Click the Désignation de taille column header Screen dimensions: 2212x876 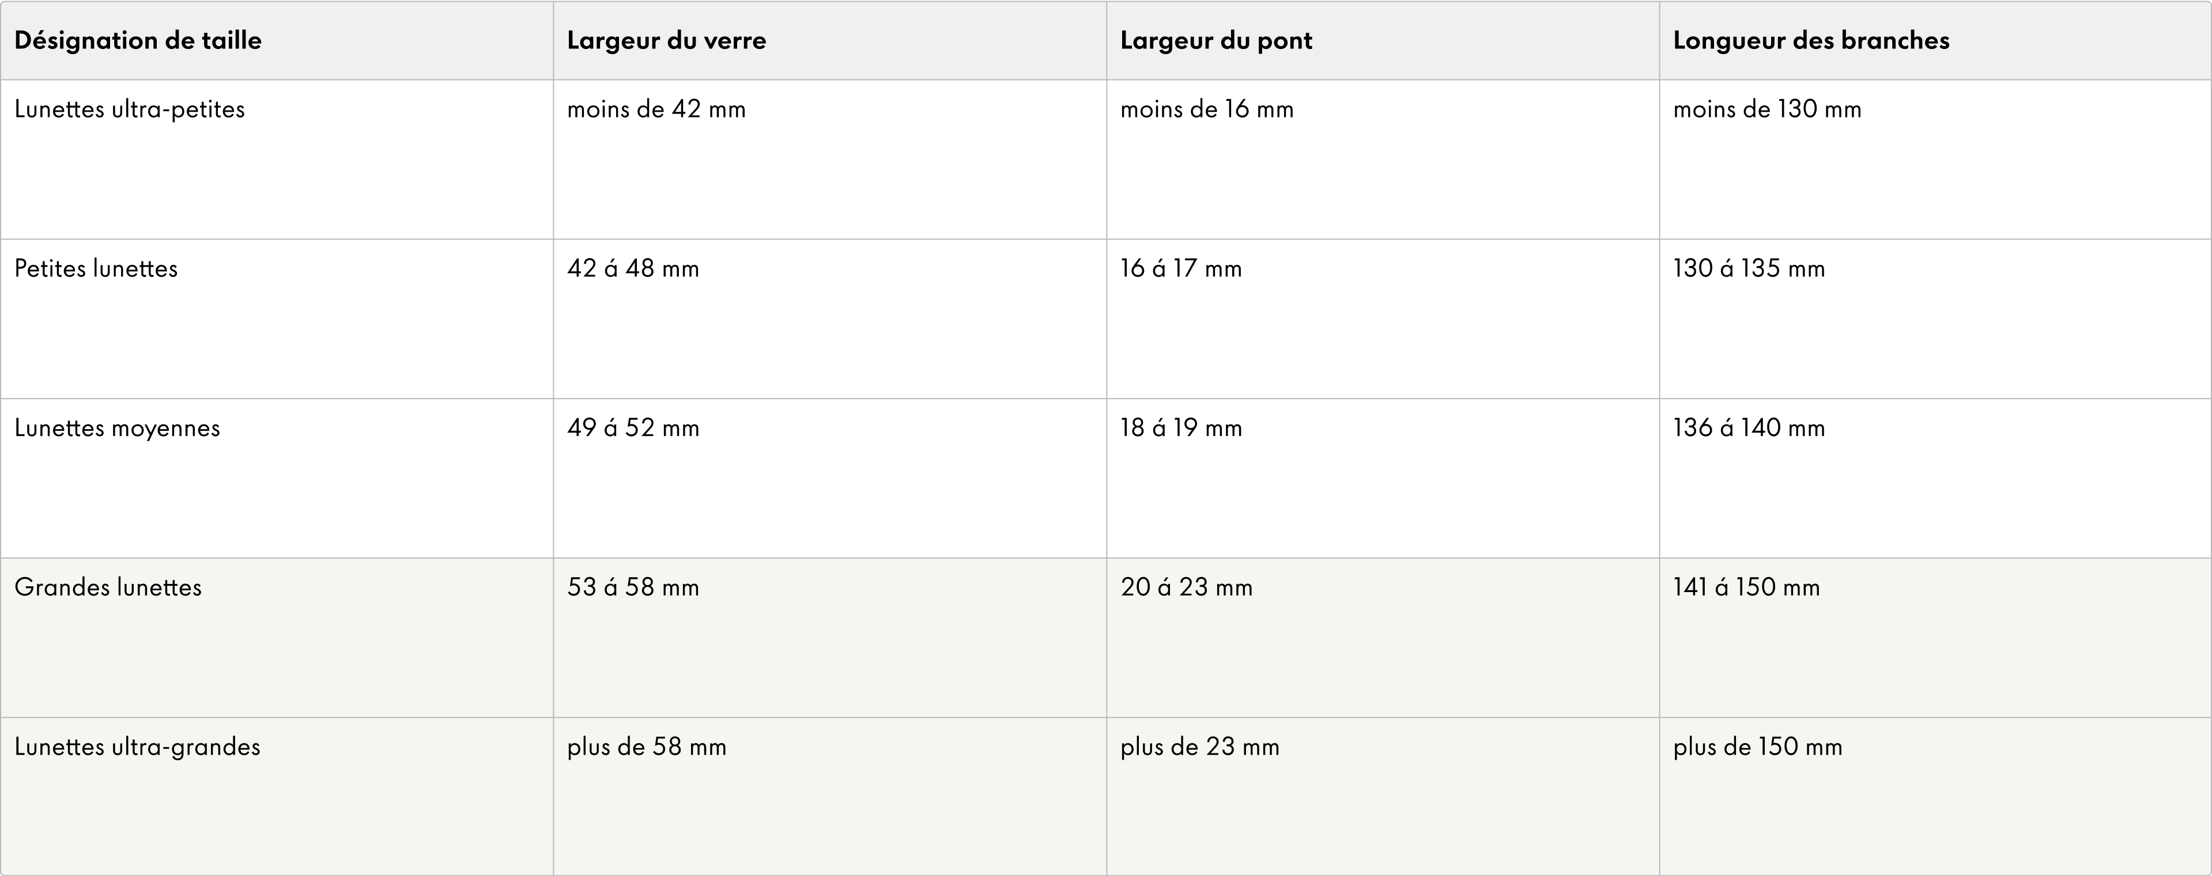pos(138,40)
